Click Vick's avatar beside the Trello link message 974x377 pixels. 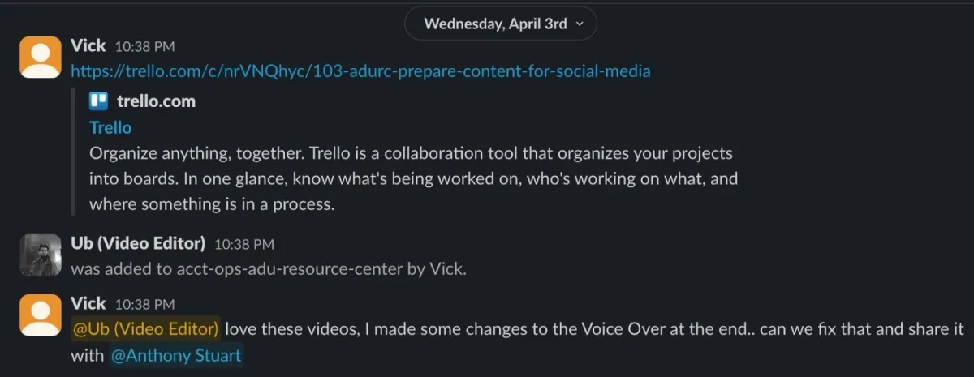(x=40, y=58)
